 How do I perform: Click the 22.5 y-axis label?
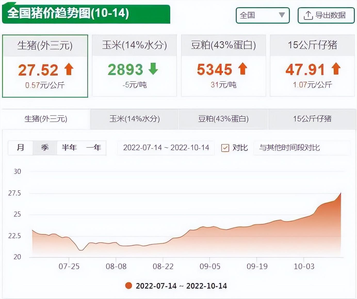tap(14, 236)
